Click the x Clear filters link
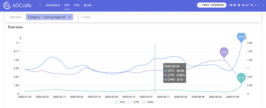This screenshot has width=266, height=108. [x=86, y=17]
